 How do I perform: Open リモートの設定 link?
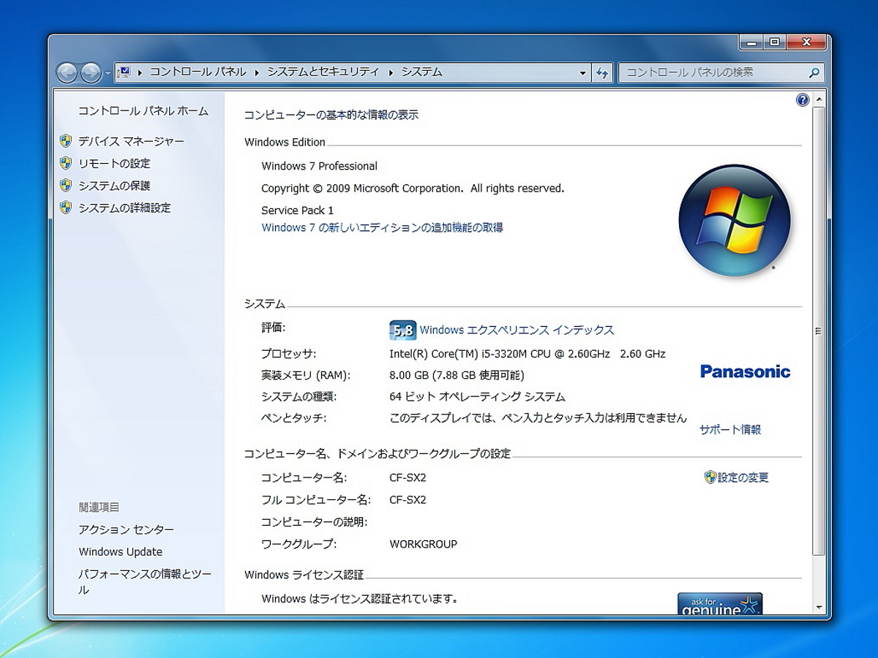[114, 163]
